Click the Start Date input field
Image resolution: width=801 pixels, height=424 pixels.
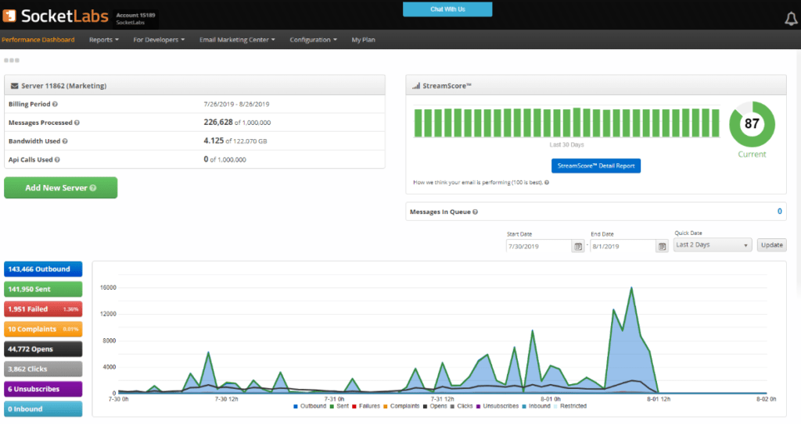[x=538, y=247]
